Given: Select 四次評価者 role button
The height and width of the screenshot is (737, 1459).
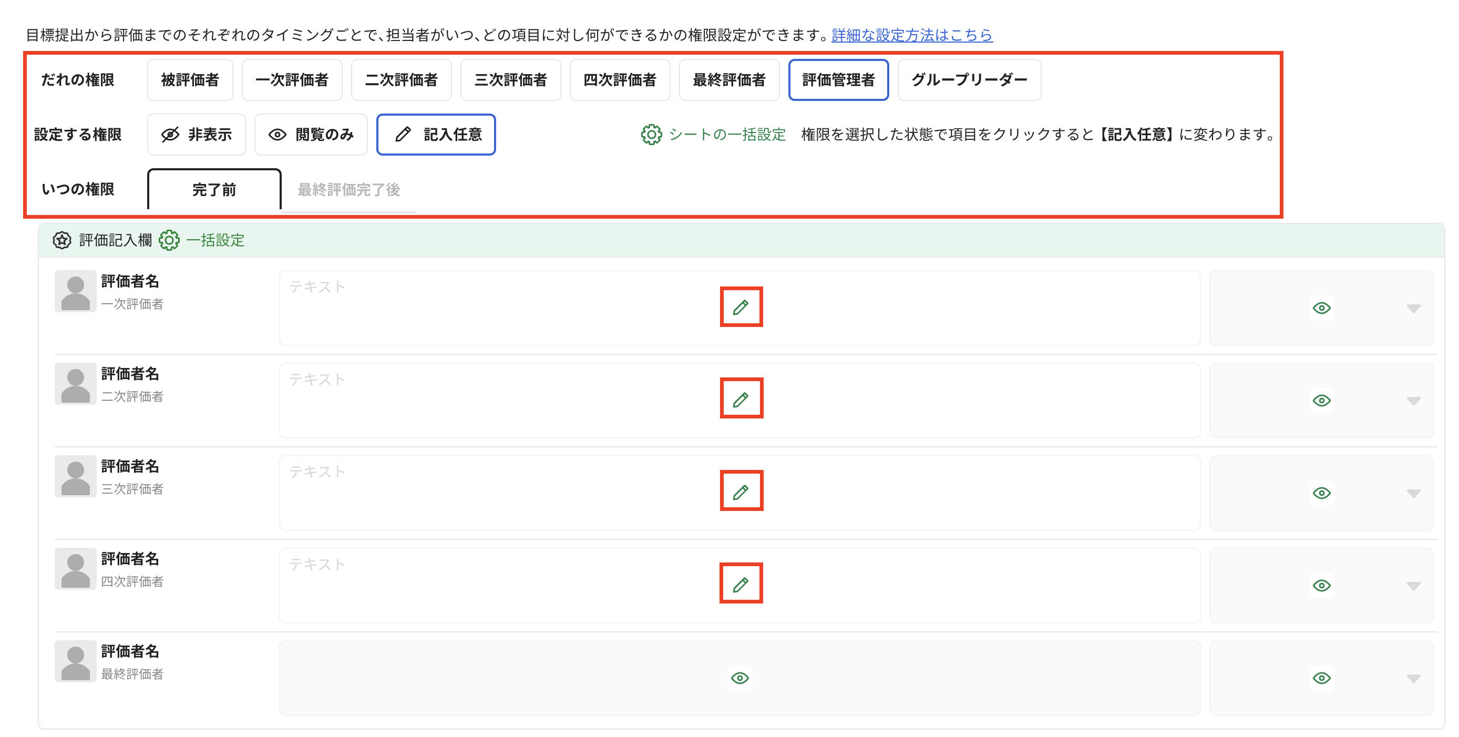Looking at the screenshot, I should click(x=620, y=79).
